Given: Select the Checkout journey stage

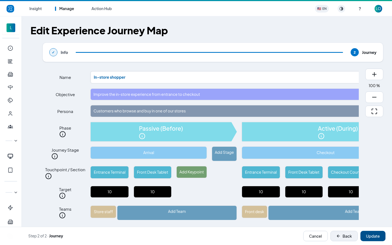Looking at the screenshot, I should pyautogui.click(x=301, y=153).
